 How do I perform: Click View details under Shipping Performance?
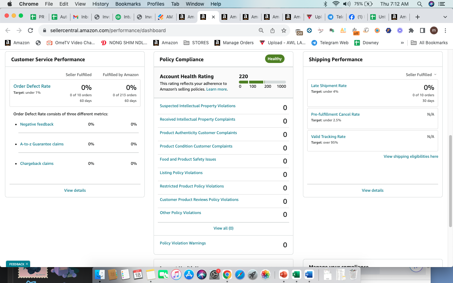point(373,190)
